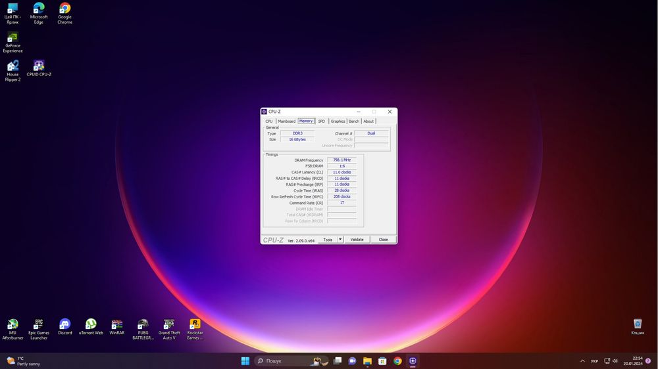The width and height of the screenshot is (658, 369).
Task: Launch Rockstar Games Launcher icon
Action: click(x=195, y=324)
